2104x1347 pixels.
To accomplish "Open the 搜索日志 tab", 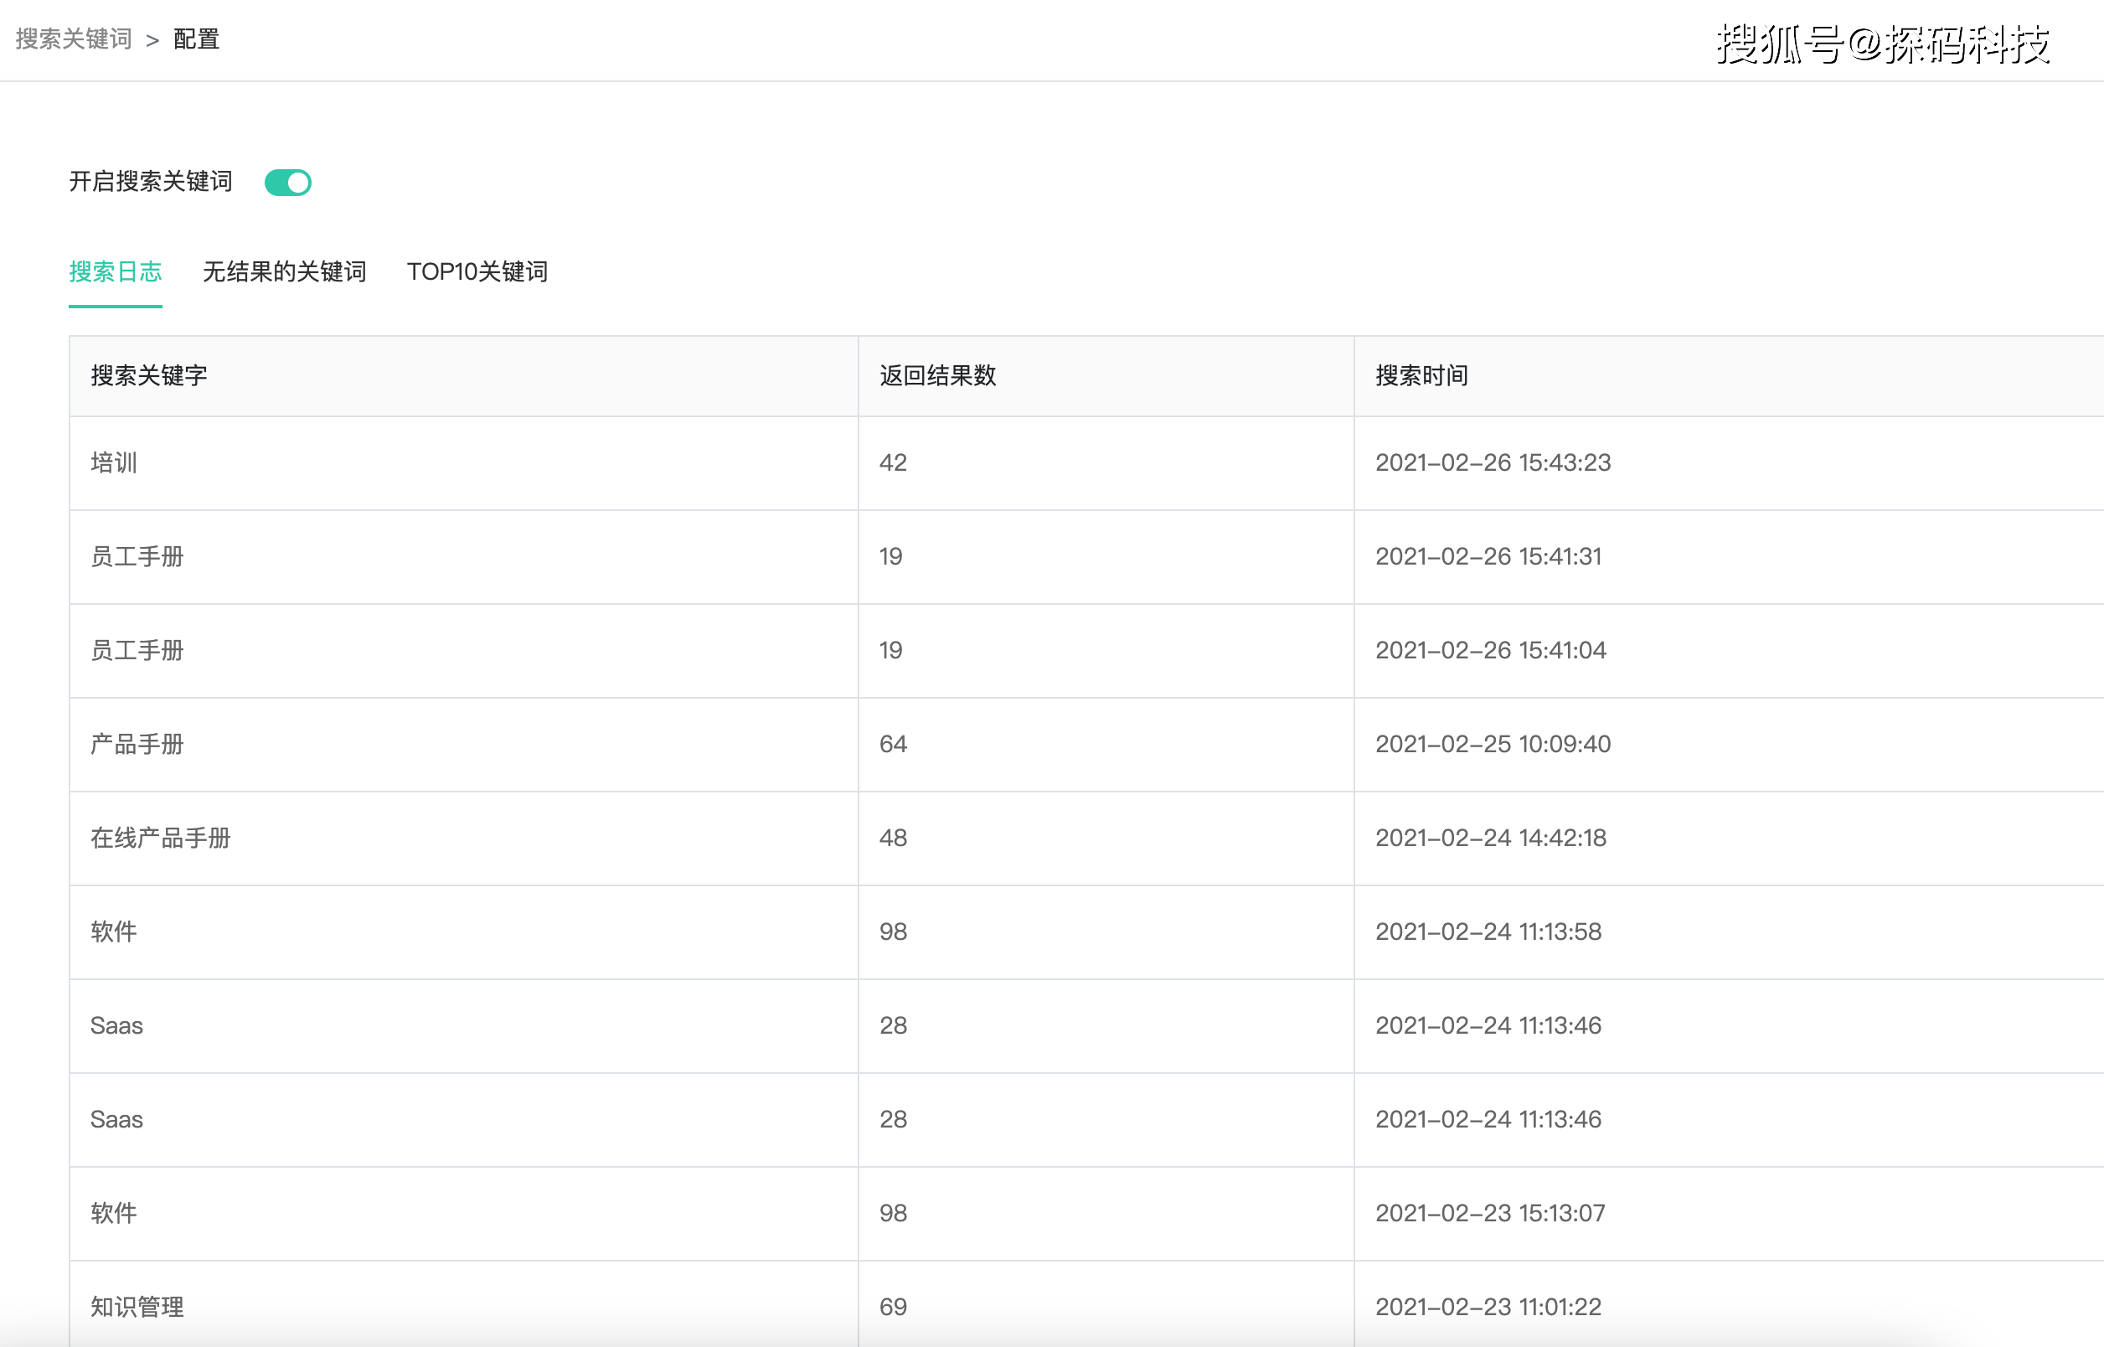I will click(x=116, y=272).
